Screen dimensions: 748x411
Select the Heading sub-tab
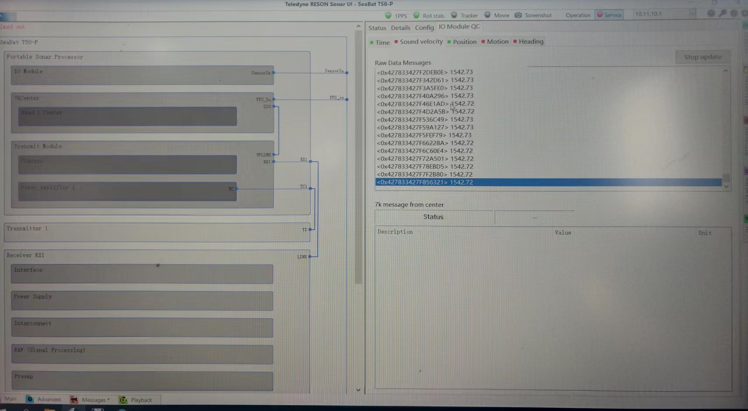(528, 42)
